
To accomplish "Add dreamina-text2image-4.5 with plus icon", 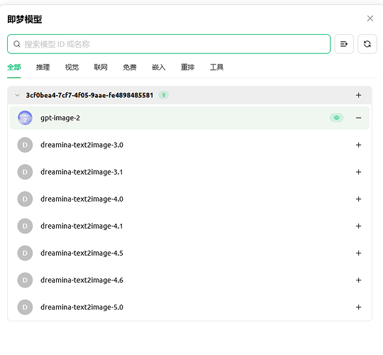I will (358, 253).
